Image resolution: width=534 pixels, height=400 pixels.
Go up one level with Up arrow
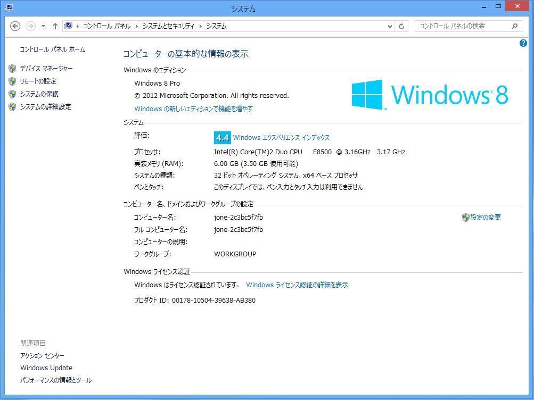[55, 26]
